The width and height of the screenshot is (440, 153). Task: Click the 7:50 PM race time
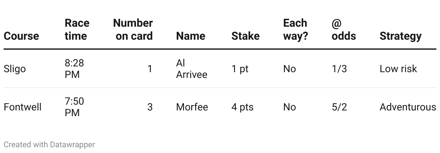click(x=74, y=107)
